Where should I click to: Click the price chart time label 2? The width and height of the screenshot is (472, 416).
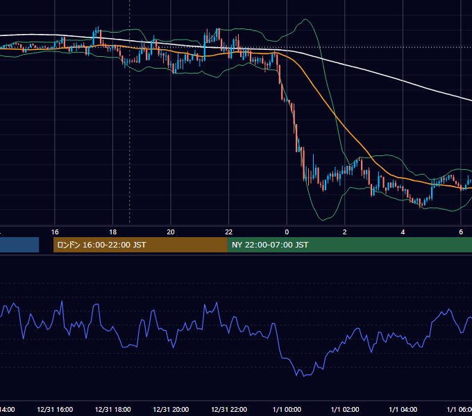[345, 232]
